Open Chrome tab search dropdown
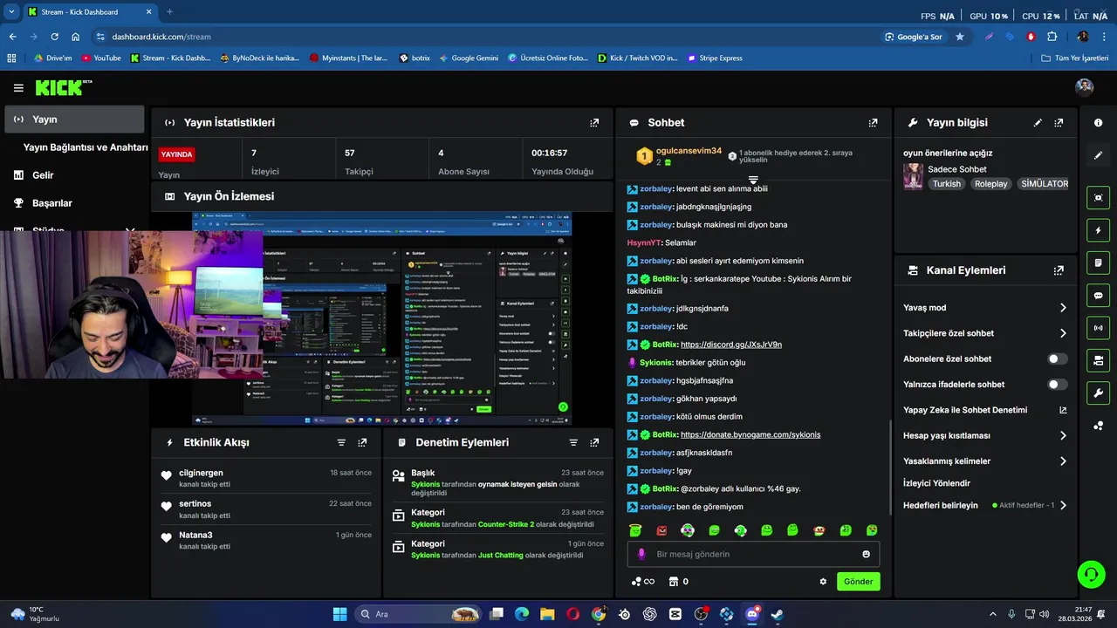This screenshot has width=1117, height=628. click(x=11, y=11)
